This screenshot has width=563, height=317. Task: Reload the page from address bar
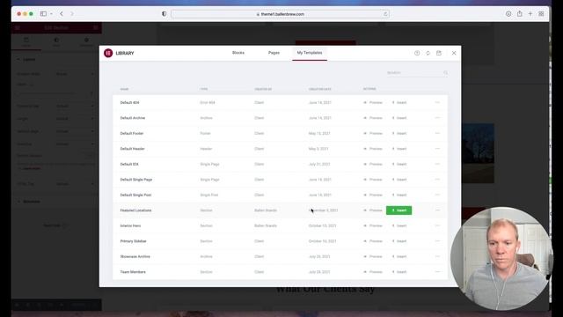(x=385, y=14)
